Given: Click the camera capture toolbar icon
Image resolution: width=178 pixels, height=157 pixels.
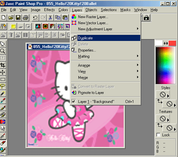Looking at the screenshot, I should click(x=146, y=18).
